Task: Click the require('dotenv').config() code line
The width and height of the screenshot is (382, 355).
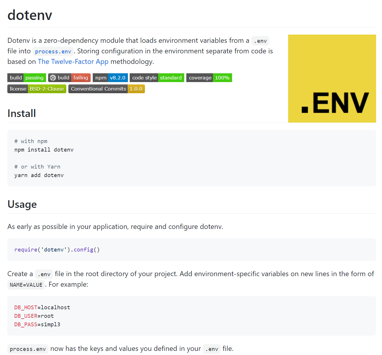Action: pos(57,250)
